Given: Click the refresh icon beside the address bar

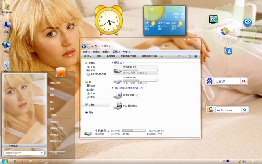Looking at the screenshot, I should [x=152, y=46].
